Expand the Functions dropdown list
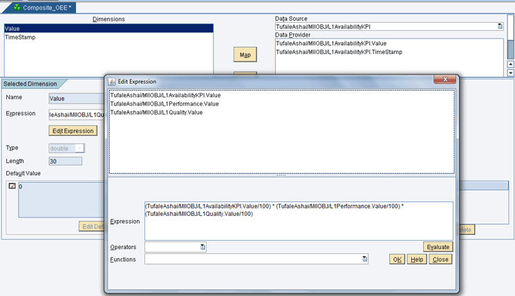This screenshot has width=515, height=296. click(x=365, y=259)
